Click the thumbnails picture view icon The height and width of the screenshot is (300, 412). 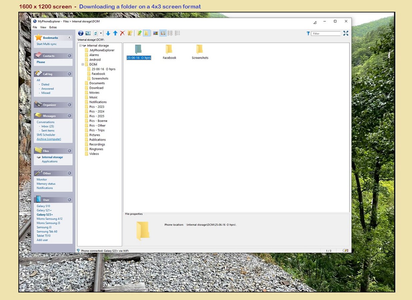[155, 33]
